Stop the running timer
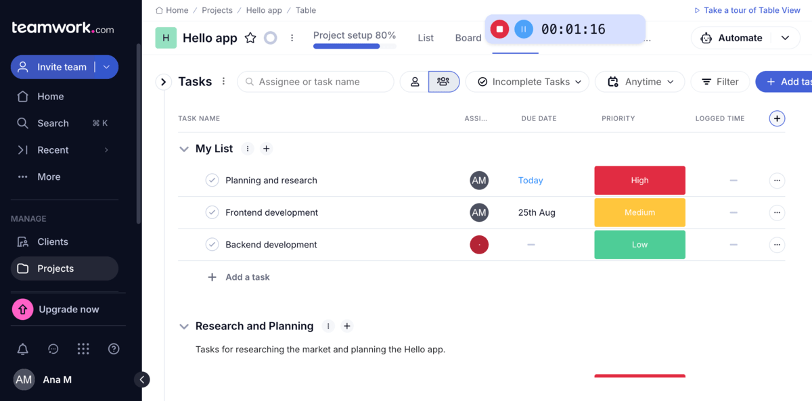This screenshot has width=812, height=401. pos(499,29)
